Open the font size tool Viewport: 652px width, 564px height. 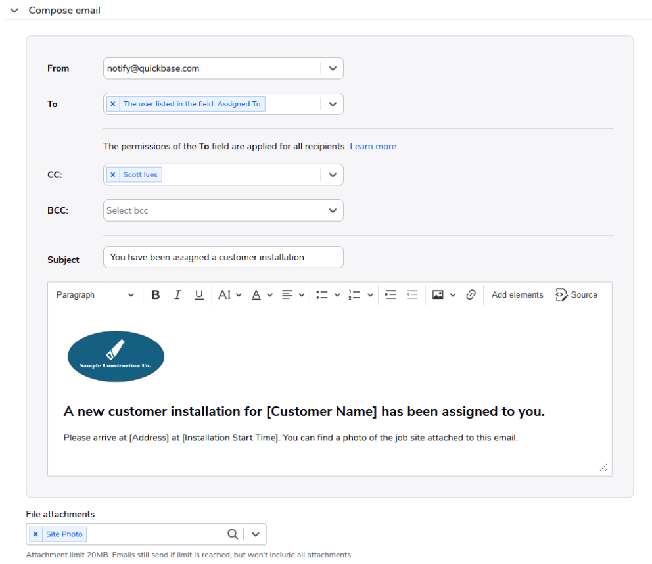(x=229, y=295)
